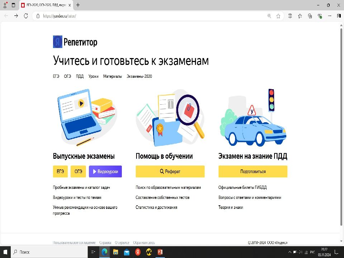
Task: Open Yandex Browser from the taskbar
Action: coord(138,252)
